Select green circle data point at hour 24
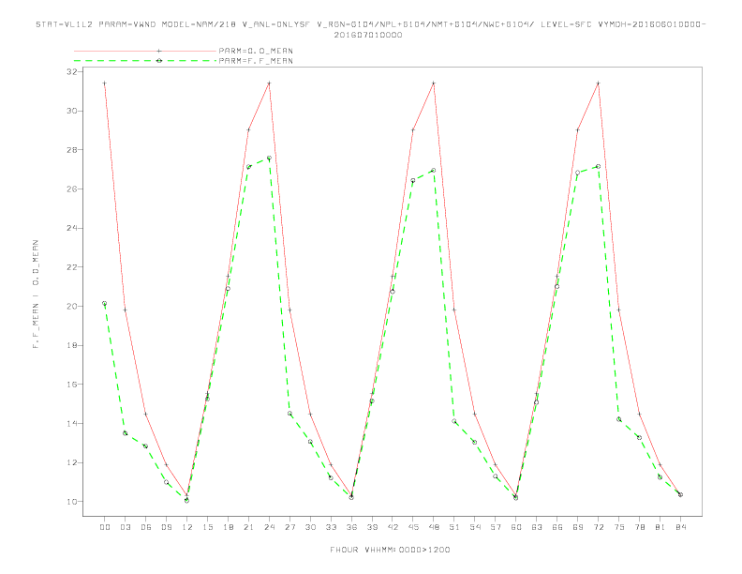This screenshot has height=574, width=742. coord(269,159)
